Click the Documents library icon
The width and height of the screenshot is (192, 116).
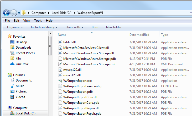[x=12, y=80]
